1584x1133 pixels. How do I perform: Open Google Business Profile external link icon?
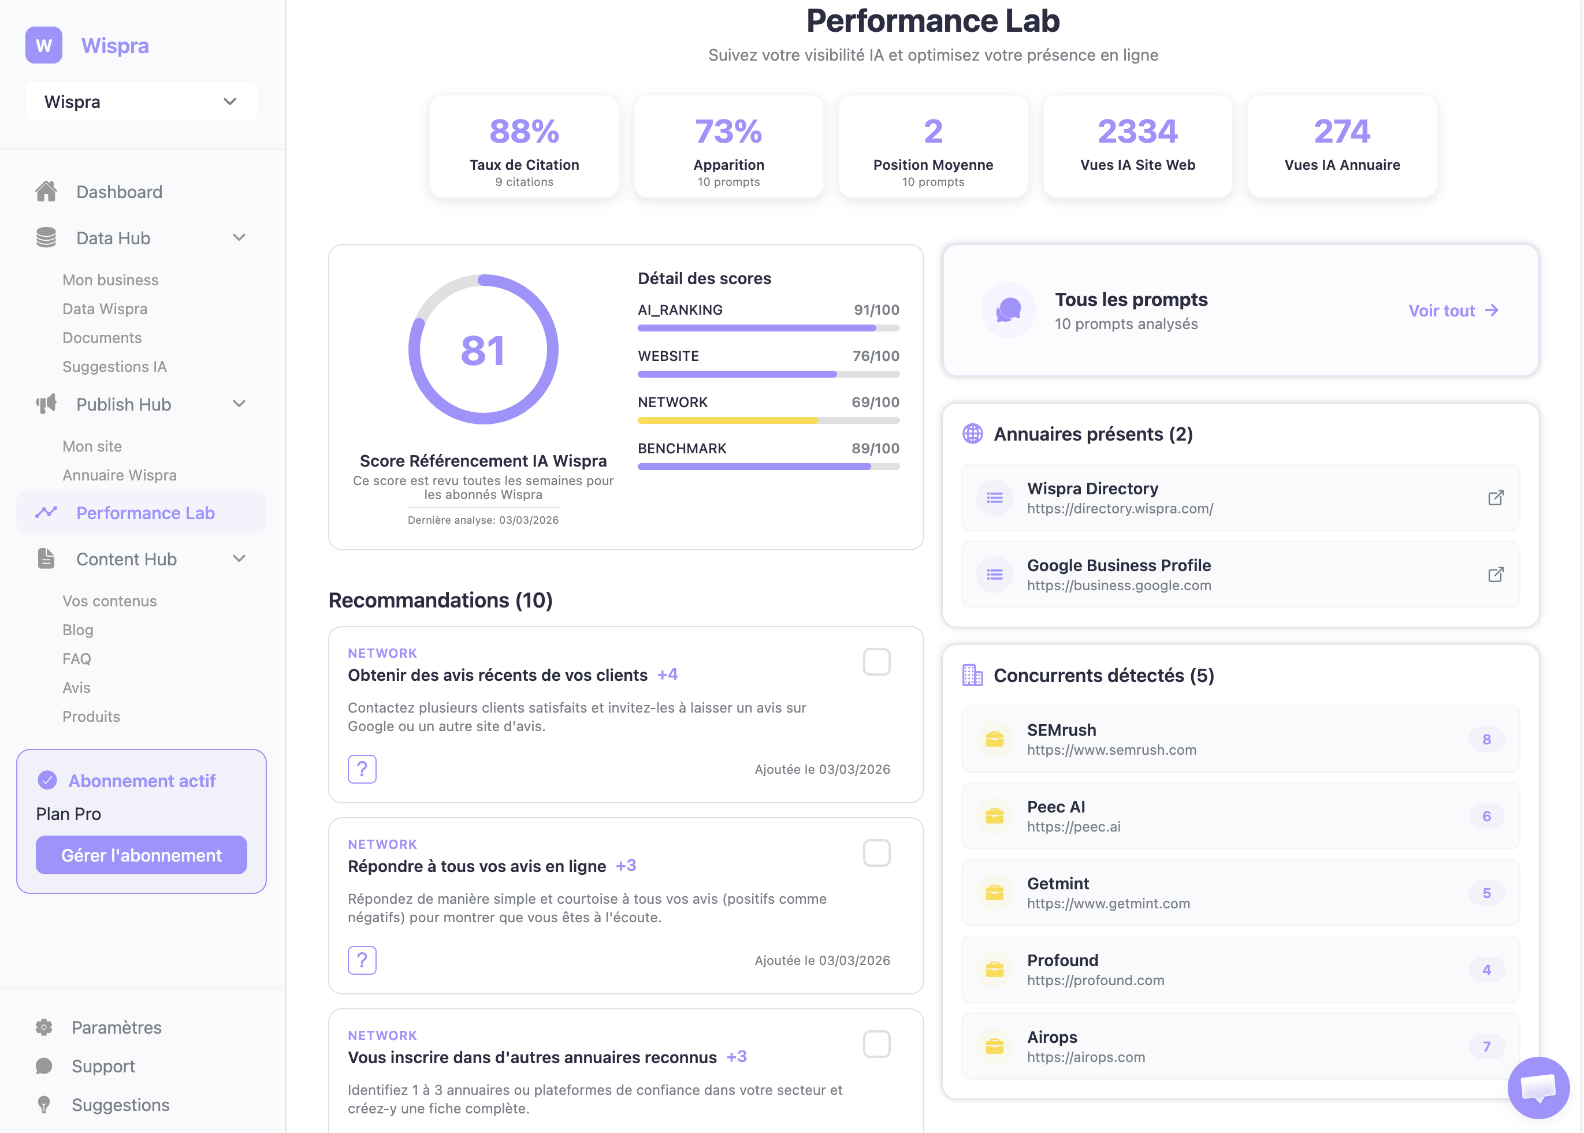click(x=1496, y=574)
